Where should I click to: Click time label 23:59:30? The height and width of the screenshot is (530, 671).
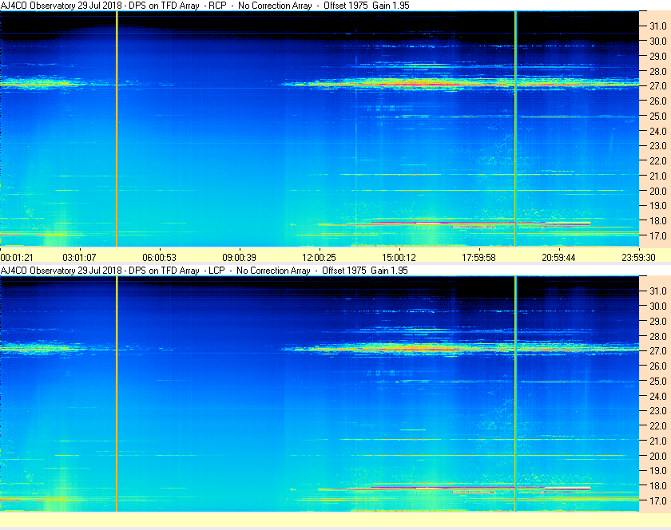[638, 258]
